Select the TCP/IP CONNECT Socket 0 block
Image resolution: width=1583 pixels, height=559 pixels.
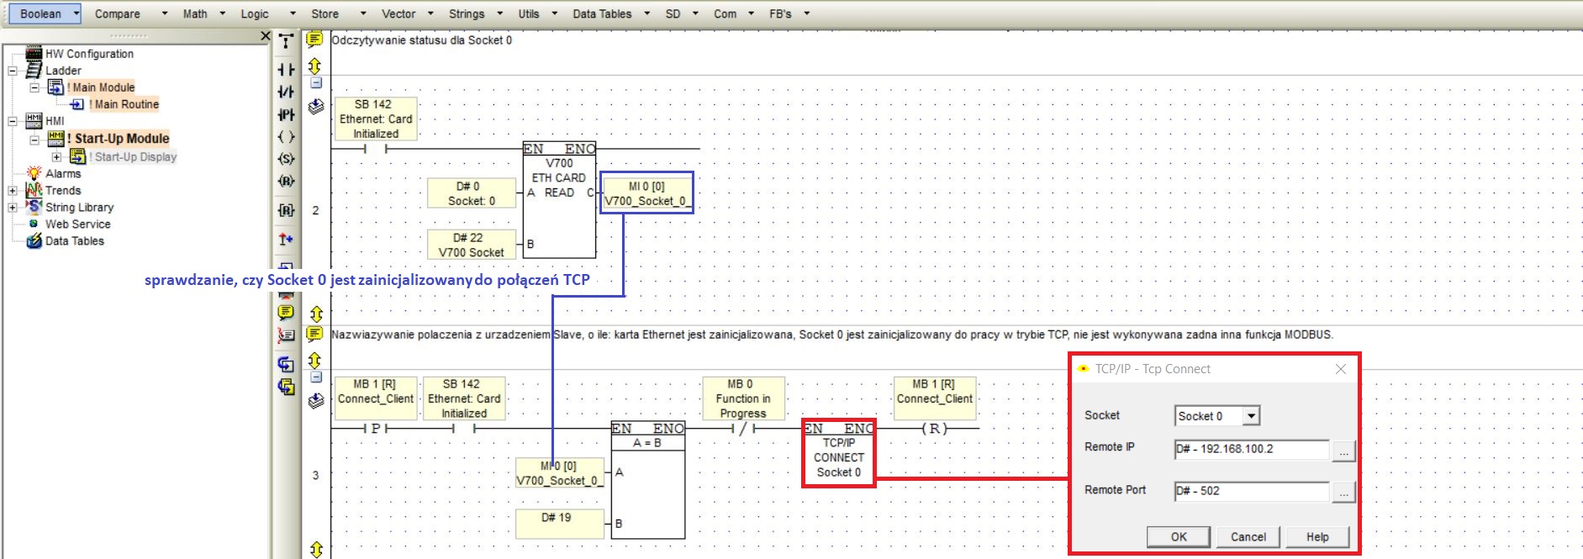coord(838,453)
